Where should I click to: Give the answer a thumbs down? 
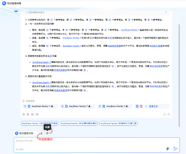169,114
